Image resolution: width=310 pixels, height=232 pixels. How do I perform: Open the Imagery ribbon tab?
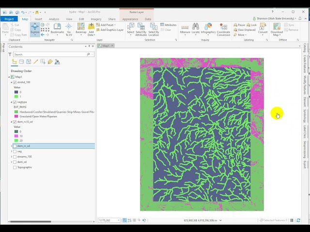[96, 19]
